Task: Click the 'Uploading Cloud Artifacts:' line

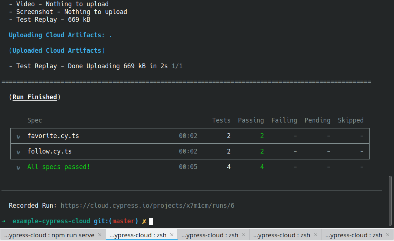Action: click(x=60, y=35)
